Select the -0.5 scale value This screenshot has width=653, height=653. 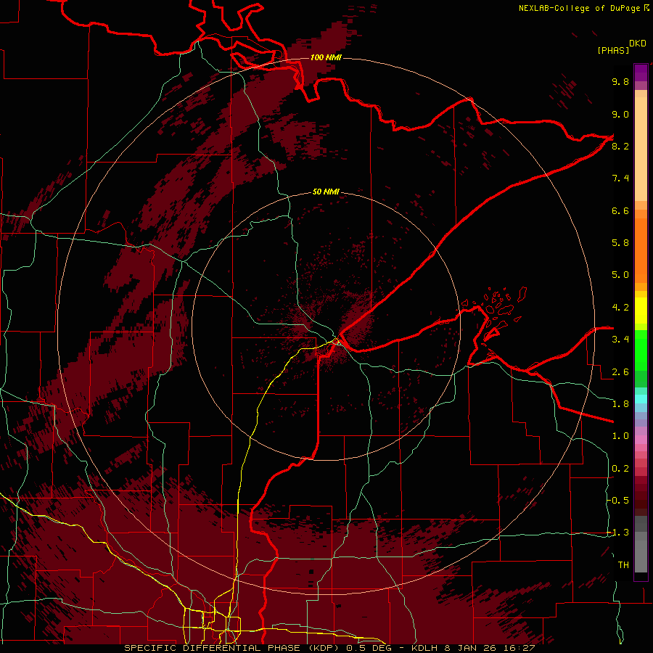[617, 501]
